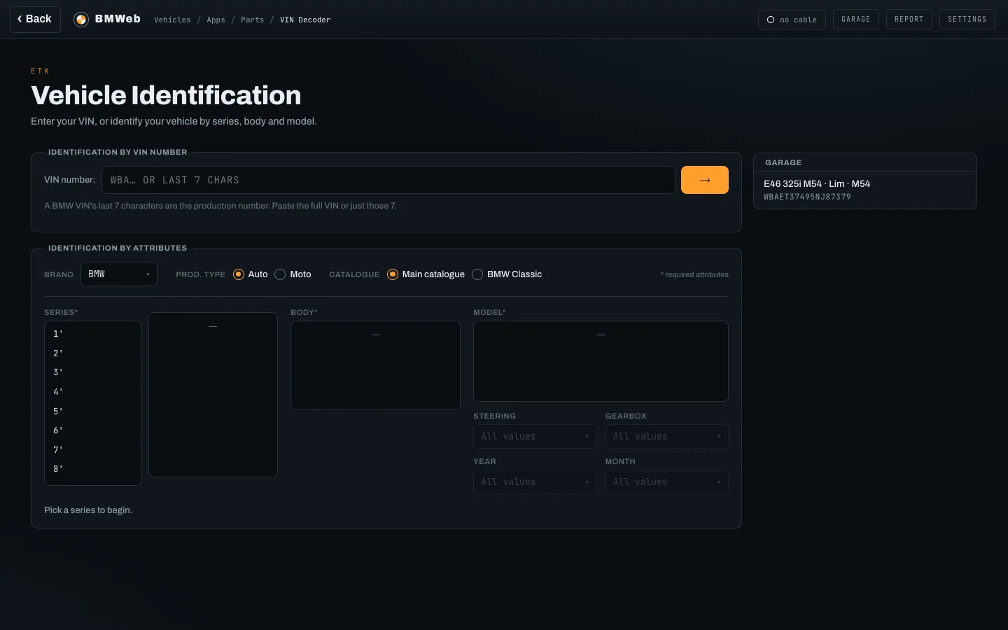
Task: Open VIN Decoder breadcrumb item
Action: pos(305,20)
